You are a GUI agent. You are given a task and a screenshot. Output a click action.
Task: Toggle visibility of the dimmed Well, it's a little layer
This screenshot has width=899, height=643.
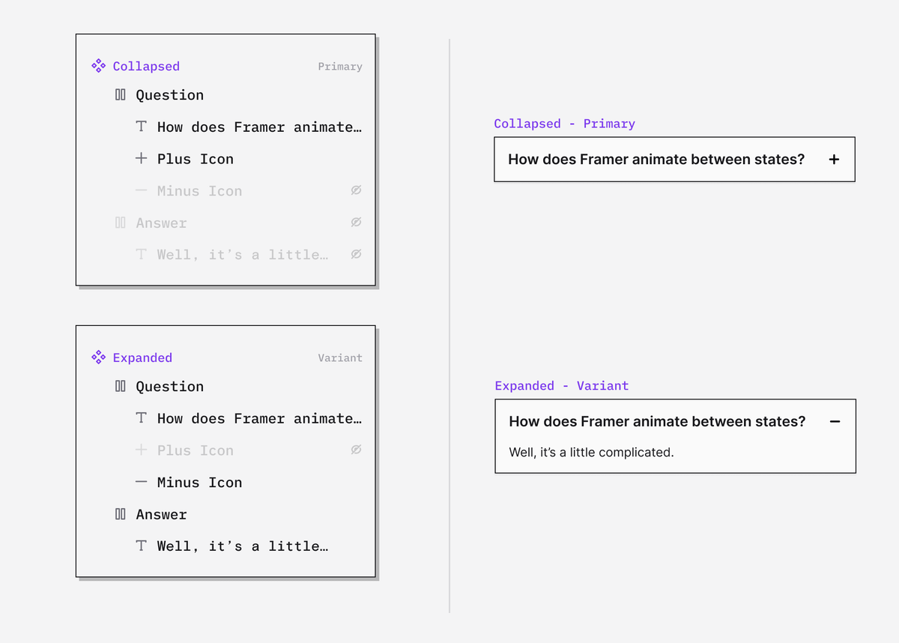[356, 255]
